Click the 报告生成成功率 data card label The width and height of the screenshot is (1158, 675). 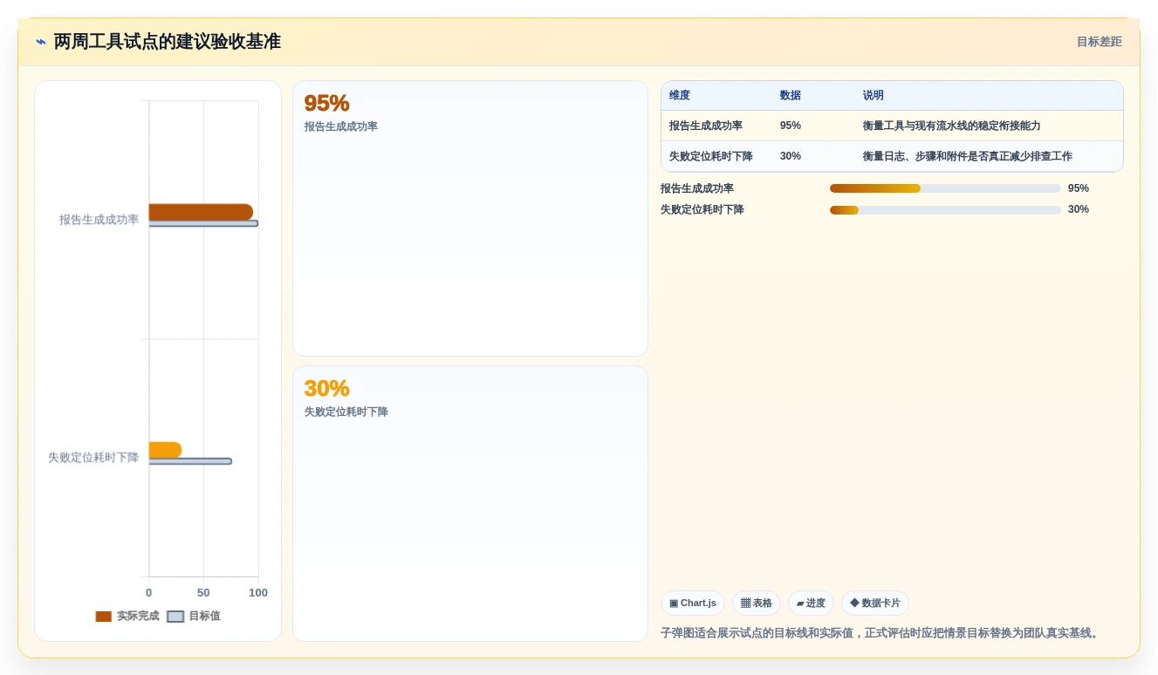point(341,126)
